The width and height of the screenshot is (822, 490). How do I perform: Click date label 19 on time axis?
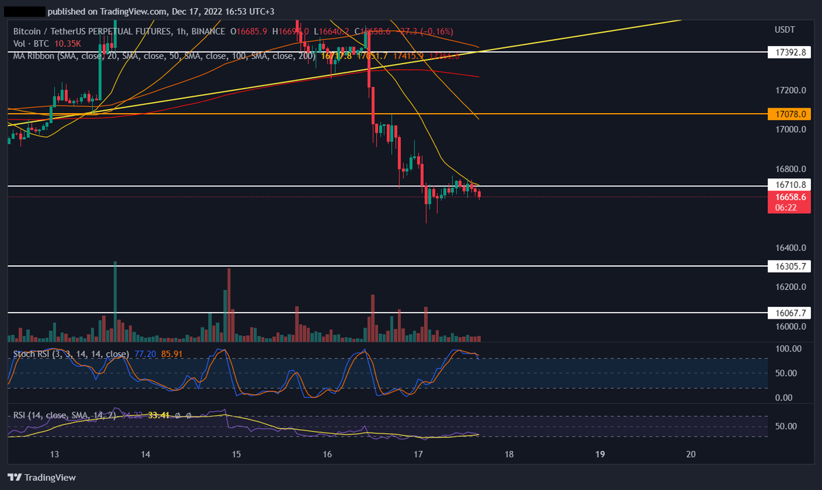600,454
